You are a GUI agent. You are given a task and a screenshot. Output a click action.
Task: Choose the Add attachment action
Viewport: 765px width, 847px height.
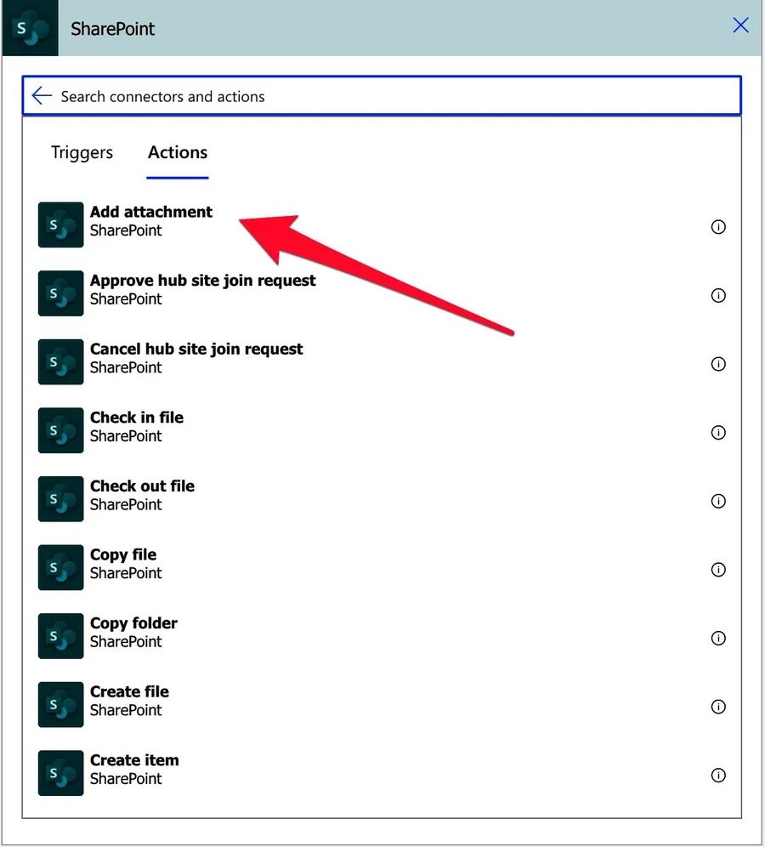[151, 213]
